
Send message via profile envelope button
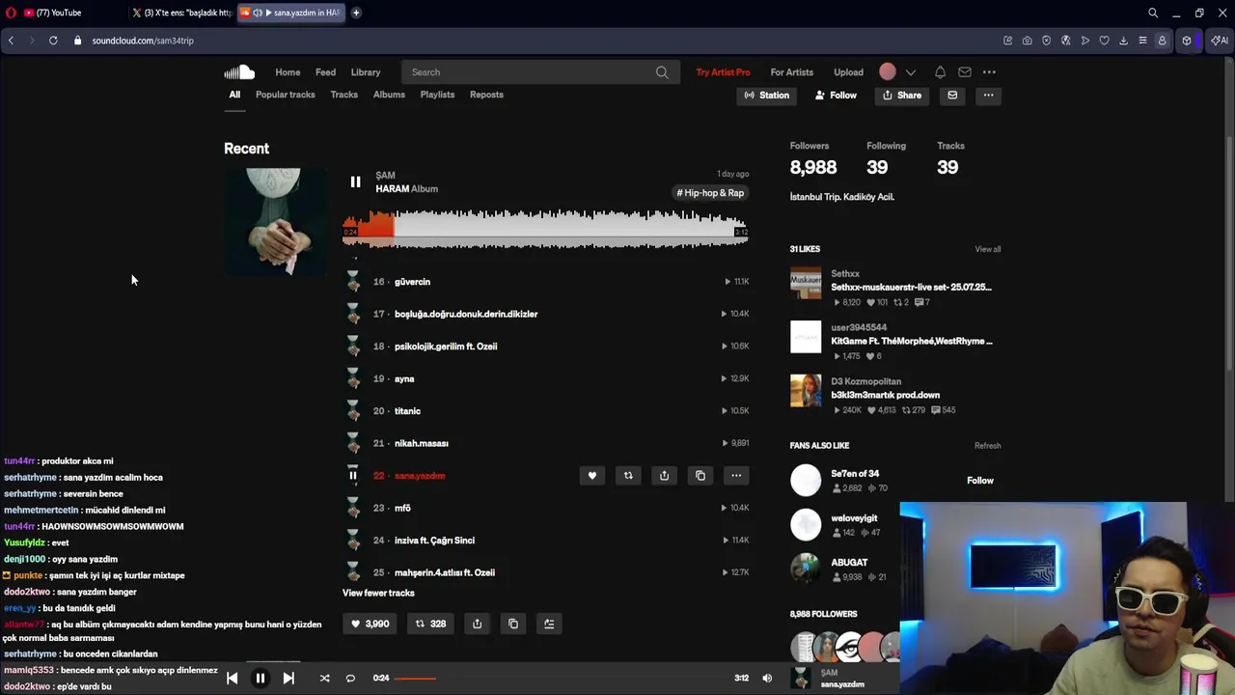pyautogui.click(x=952, y=96)
